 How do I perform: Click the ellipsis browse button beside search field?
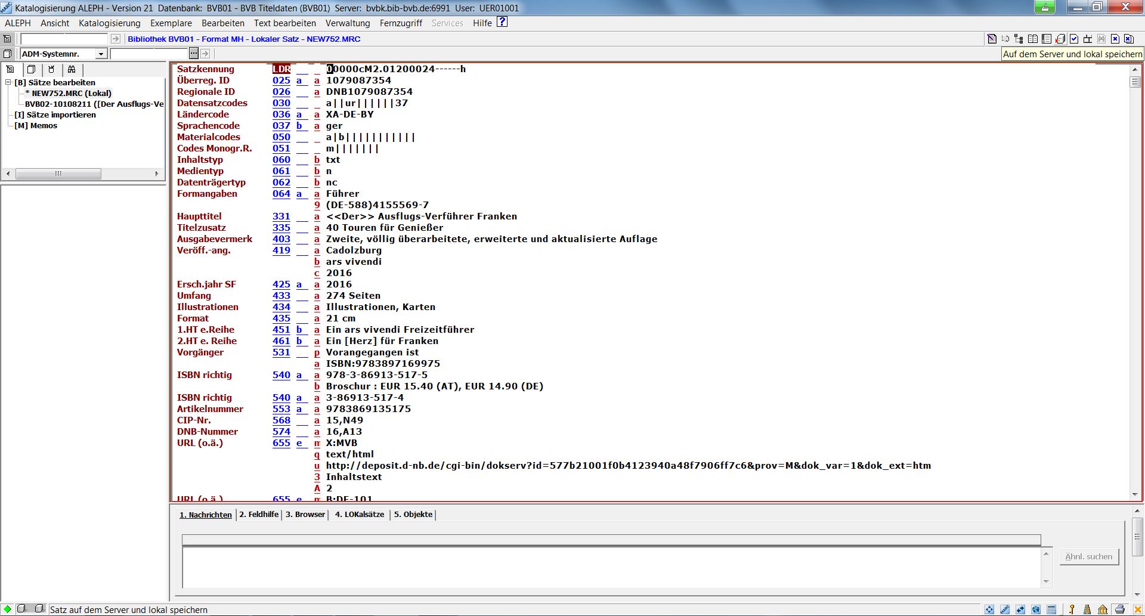pos(193,54)
